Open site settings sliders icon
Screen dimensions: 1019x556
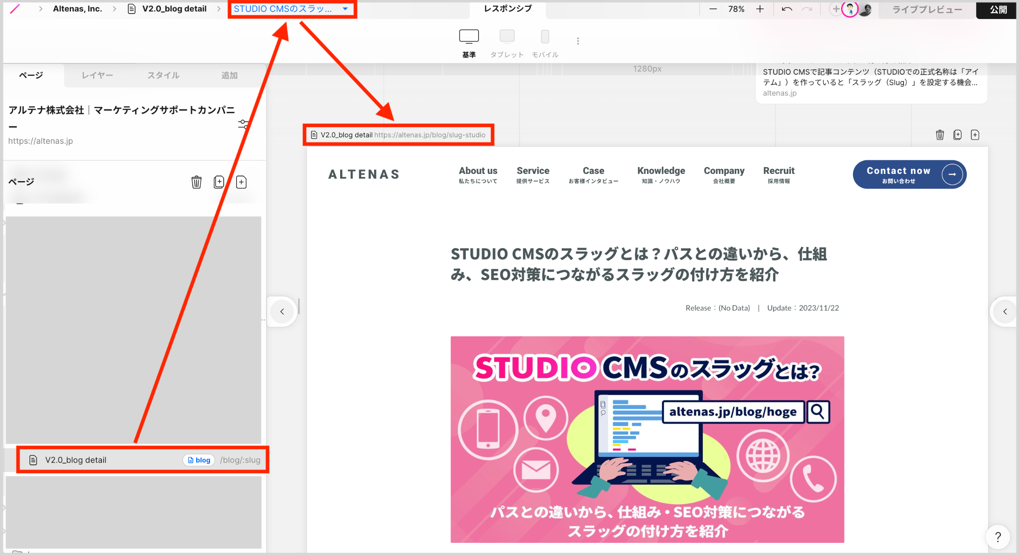(243, 124)
